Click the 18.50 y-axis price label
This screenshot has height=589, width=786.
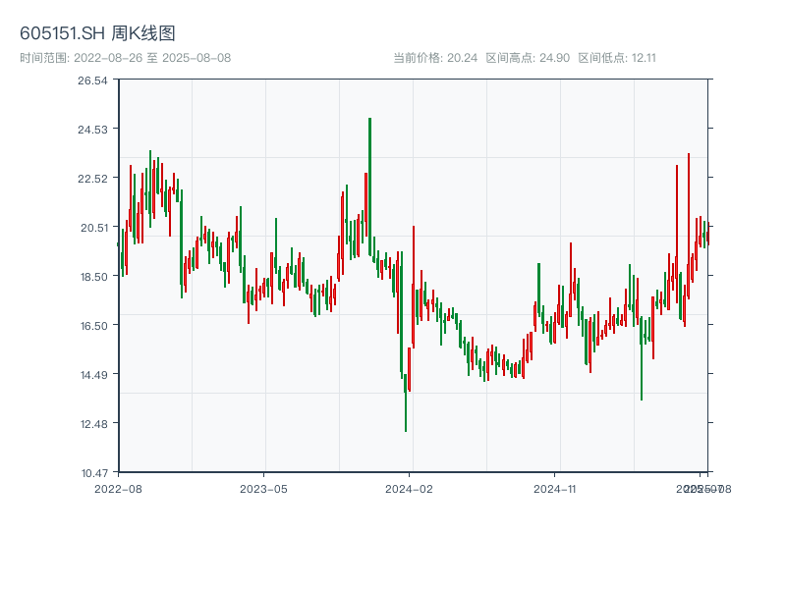click(x=92, y=277)
